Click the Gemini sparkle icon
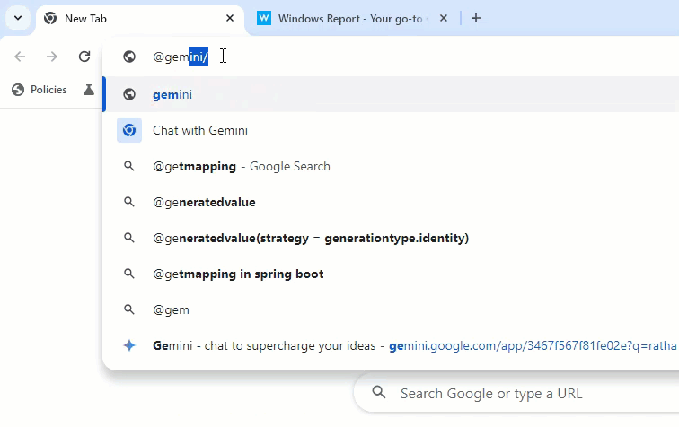This screenshot has height=427, width=679. point(129,345)
